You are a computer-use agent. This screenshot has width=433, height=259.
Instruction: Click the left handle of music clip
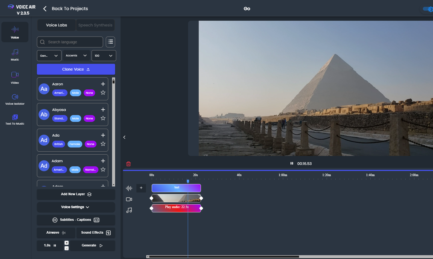[x=151, y=208]
